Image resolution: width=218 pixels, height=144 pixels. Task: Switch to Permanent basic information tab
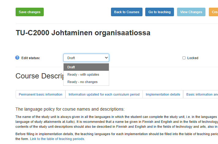(x=40, y=94)
